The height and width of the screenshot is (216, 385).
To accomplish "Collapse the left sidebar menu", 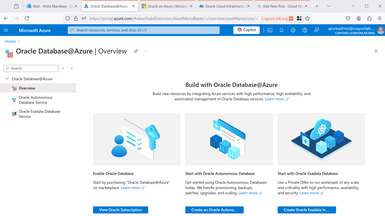I will tap(71, 68).
